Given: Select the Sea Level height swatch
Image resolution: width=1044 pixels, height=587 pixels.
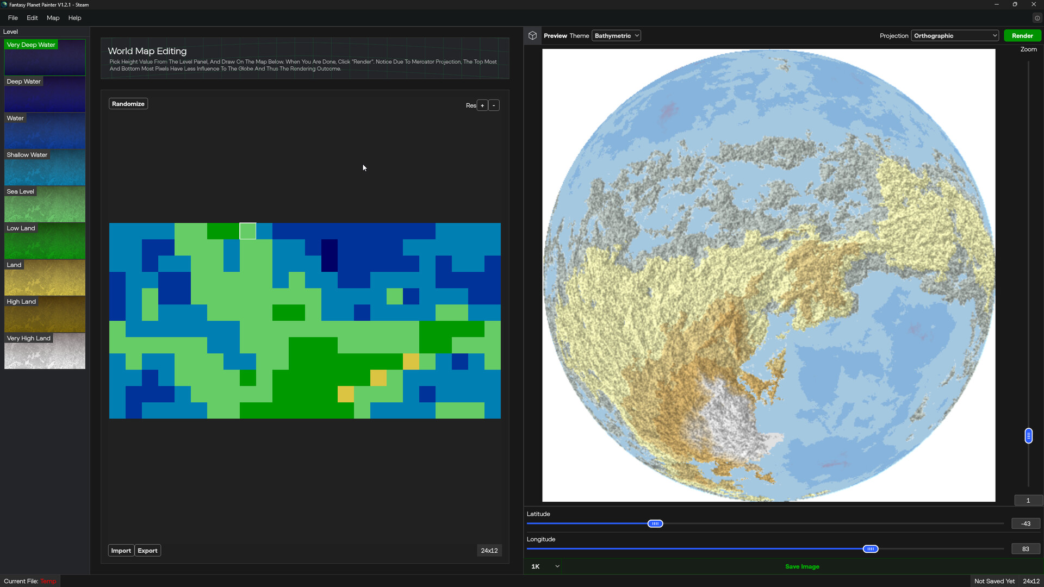Looking at the screenshot, I should pyautogui.click(x=45, y=204).
